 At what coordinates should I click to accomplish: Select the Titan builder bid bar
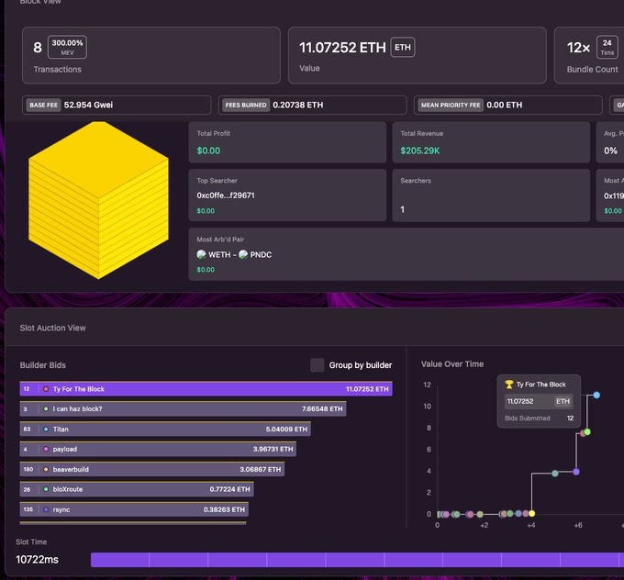click(165, 429)
